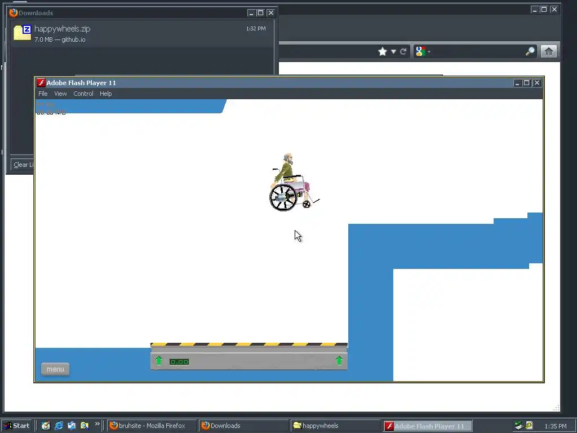Click Adobe Flash Player 11 taskbar button
Viewport: 577px width, 433px height.
427,426
